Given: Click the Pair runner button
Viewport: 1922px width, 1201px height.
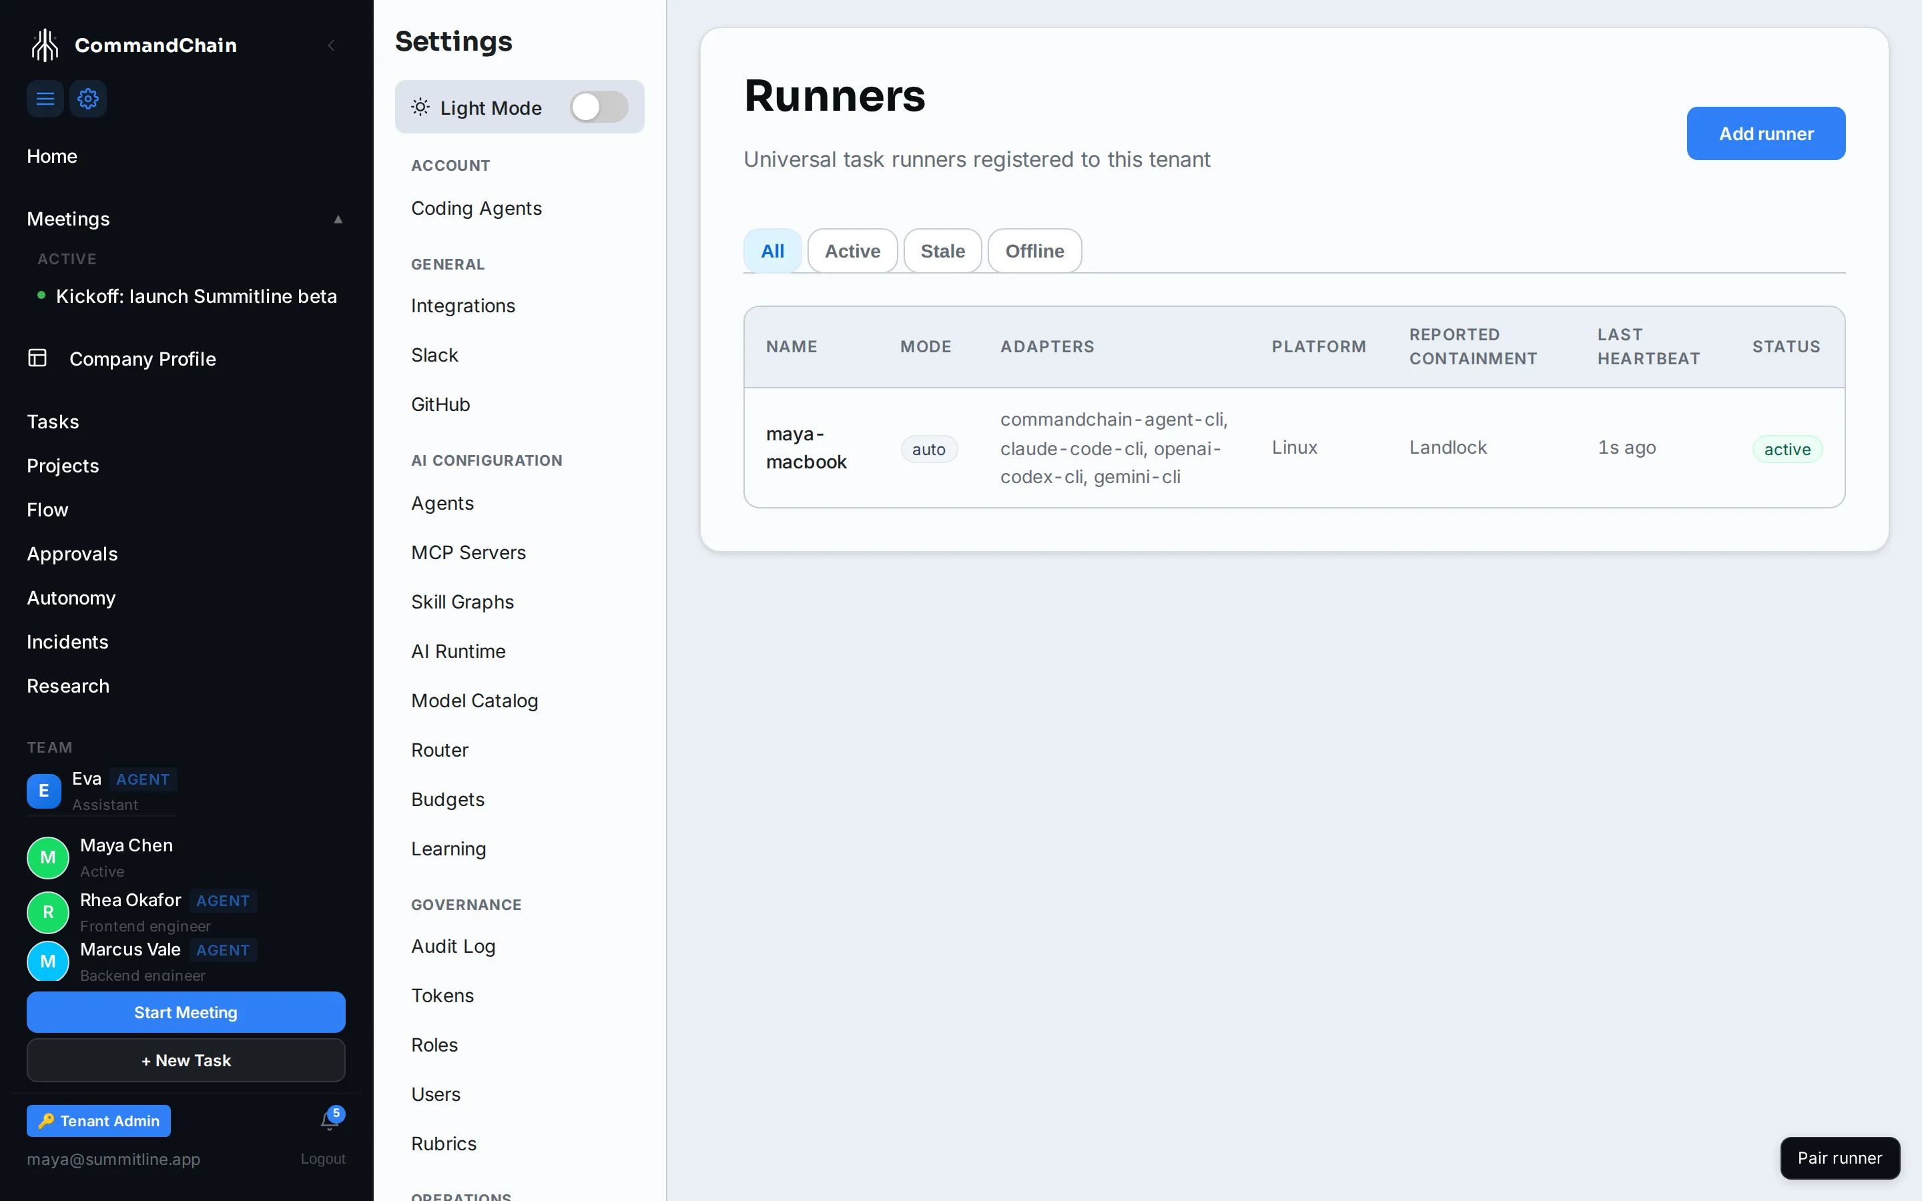Looking at the screenshot, I should tap(1840, 1158).
